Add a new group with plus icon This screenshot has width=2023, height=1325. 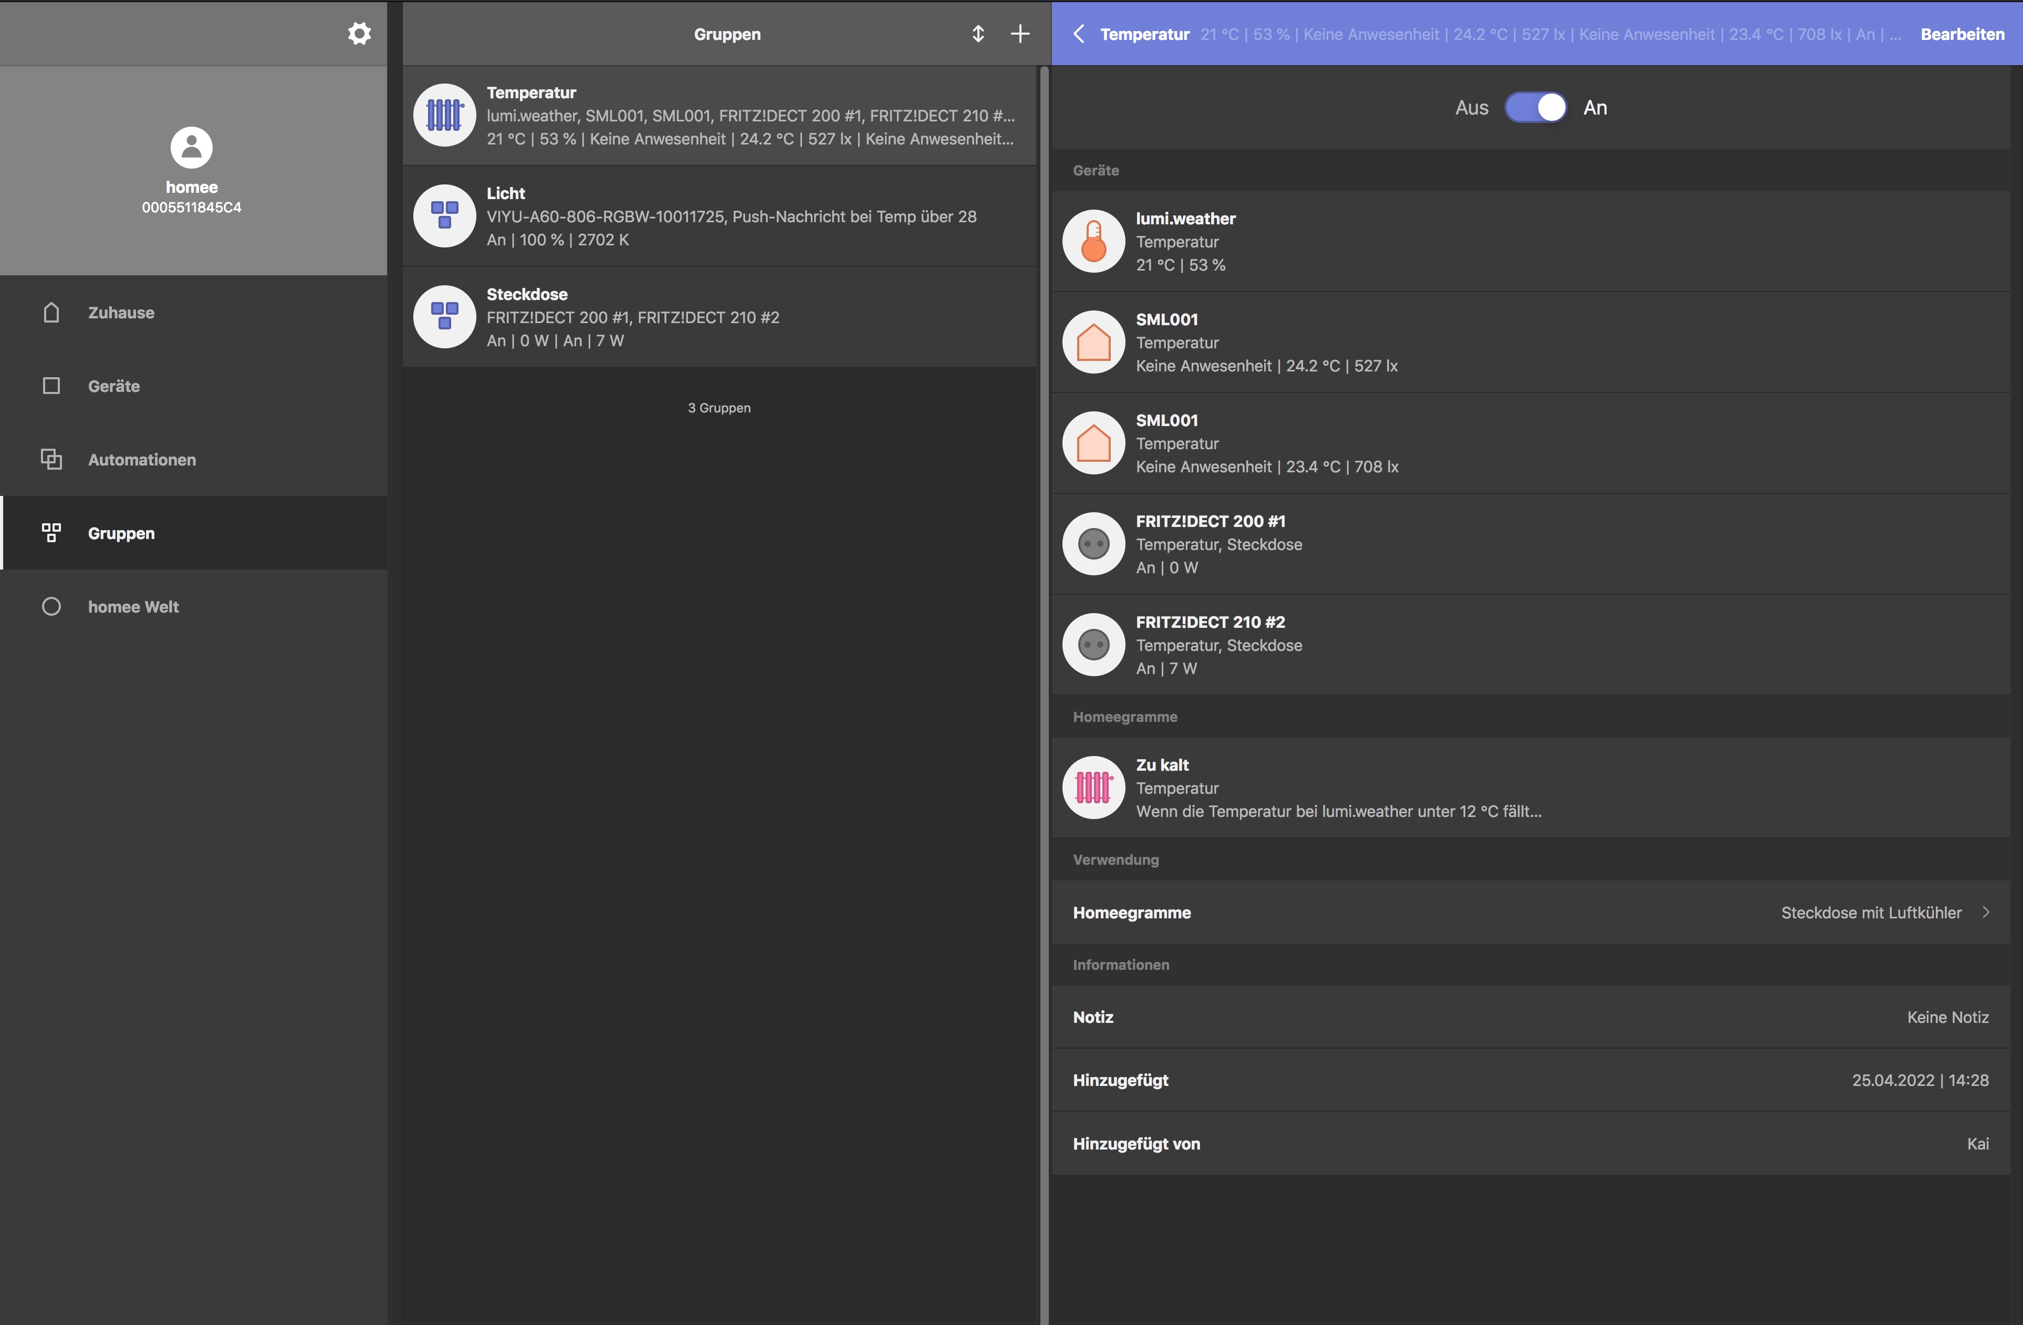tap(1020, 34)
